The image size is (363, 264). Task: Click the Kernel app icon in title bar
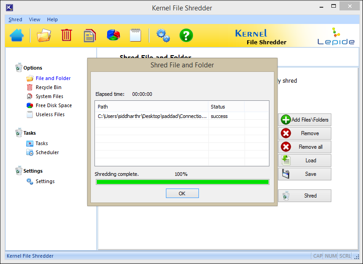pyautogui.click(x=9, y=8)
